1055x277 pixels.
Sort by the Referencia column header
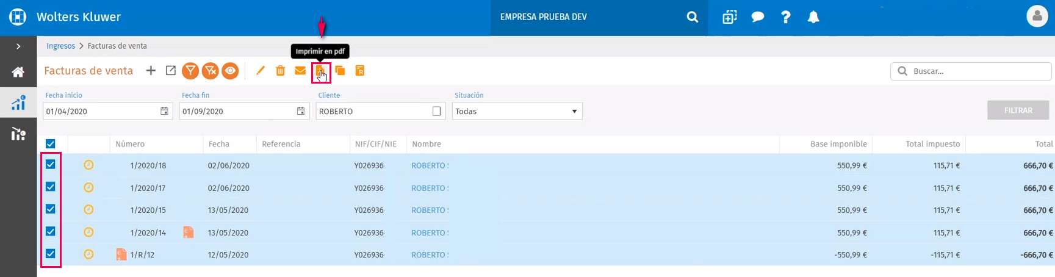281,144
